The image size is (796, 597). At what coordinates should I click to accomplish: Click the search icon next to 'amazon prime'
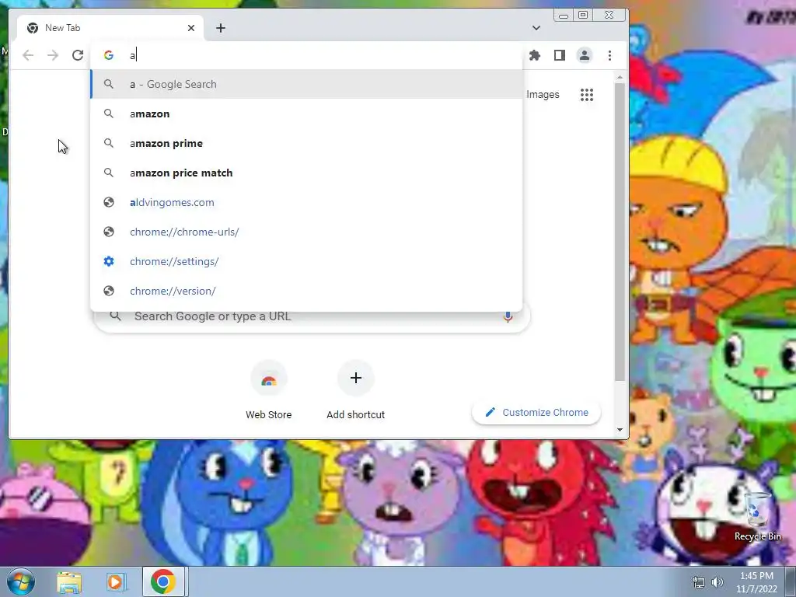109,143
